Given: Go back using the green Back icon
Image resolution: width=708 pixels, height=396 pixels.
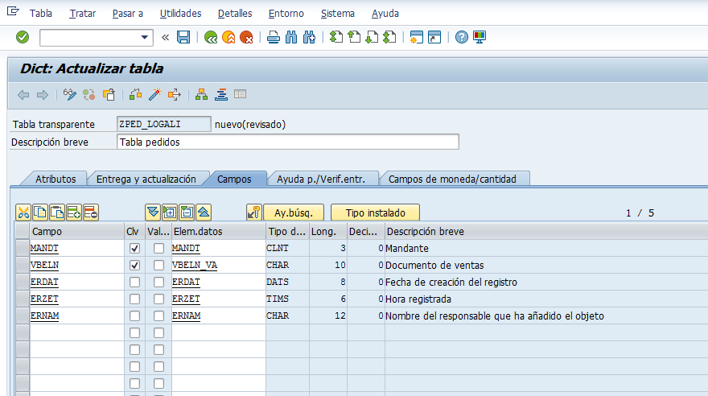Looking at the screenshot, I should point(211,37).
